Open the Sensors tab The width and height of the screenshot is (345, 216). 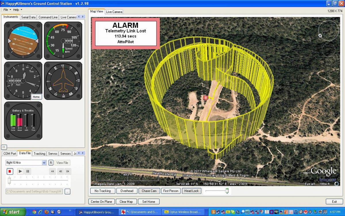(x=66, y=154)
